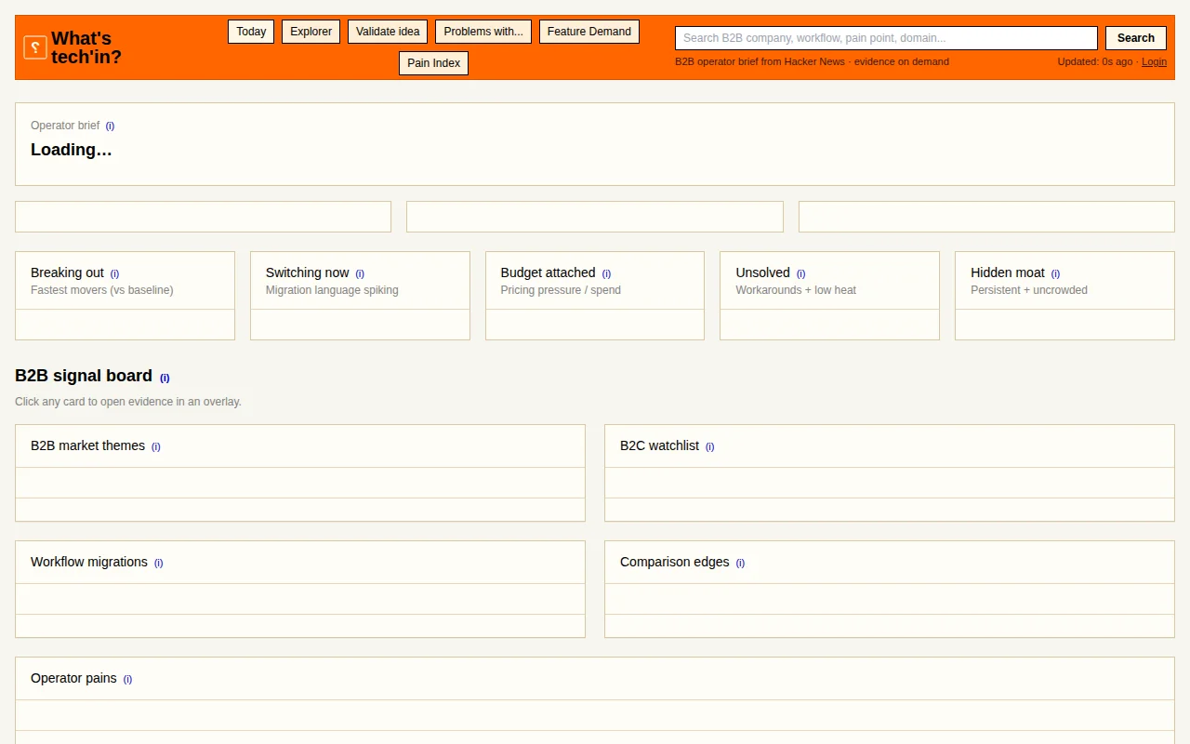
Task: Click 'Pricing pressure / spend' subtitle
Action: (x=561, y=290)
